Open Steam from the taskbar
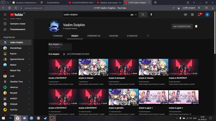This screenshot has height=121, width=216. coord(45,118)
